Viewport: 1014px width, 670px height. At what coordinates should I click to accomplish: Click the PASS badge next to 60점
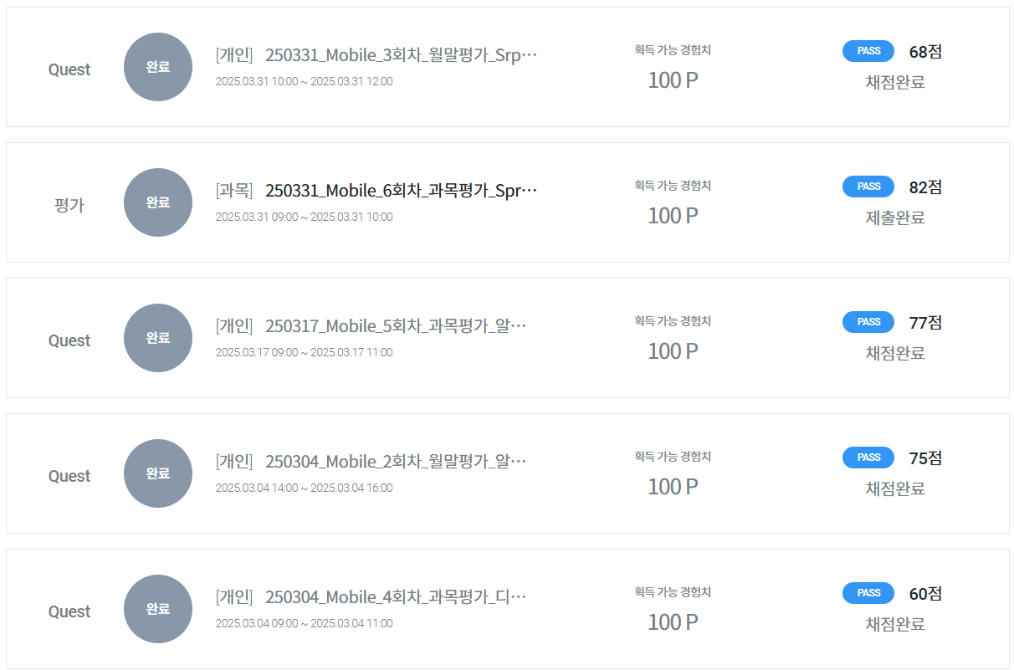868,593
